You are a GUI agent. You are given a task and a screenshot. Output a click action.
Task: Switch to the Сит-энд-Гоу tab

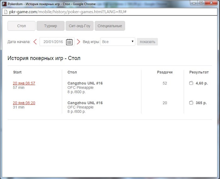[x=80, y=26]
